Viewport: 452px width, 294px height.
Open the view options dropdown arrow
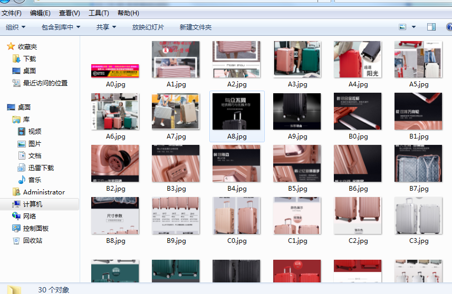[413, 27]
